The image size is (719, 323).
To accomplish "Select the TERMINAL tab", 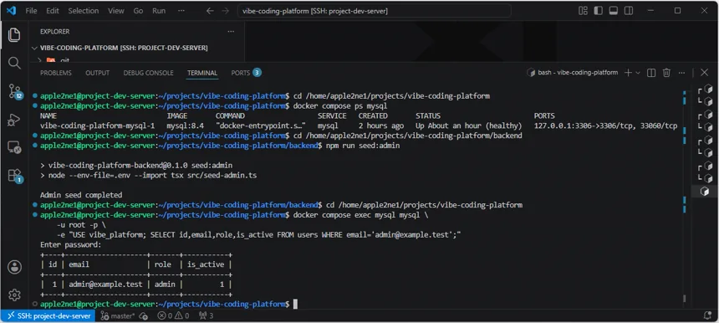I will coord(202,73).
